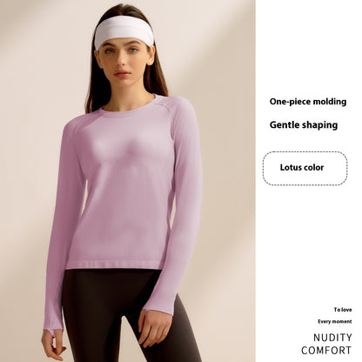Select the NUDITY heading text
362x362 pixels.
tap(332, 338)
